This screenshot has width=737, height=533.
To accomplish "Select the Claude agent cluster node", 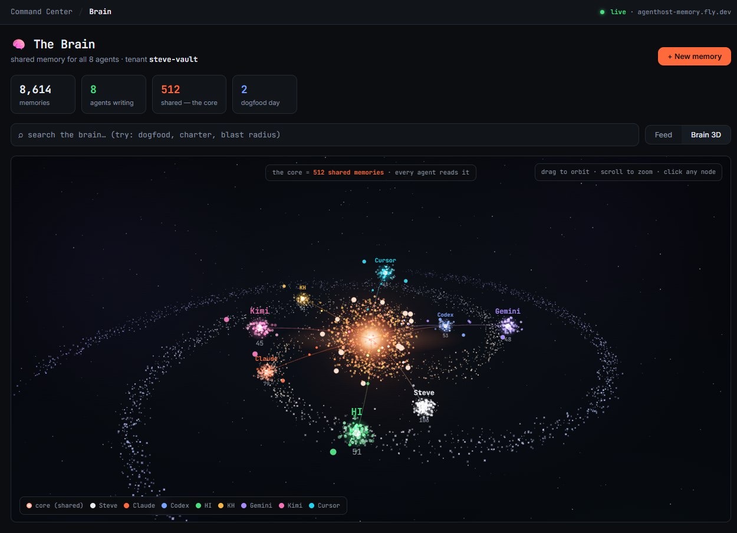I will coord(266,371).
